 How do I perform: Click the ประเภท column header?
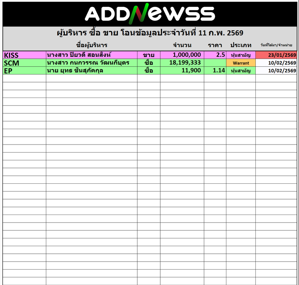coord(241,45)
